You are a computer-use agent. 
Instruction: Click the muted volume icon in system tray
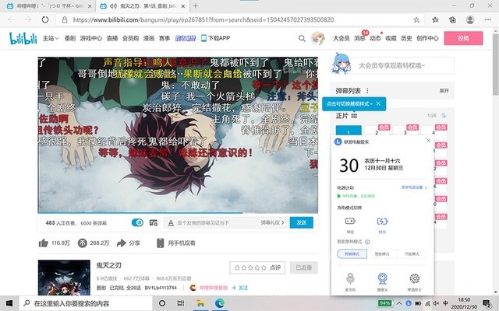coord(437,303)
